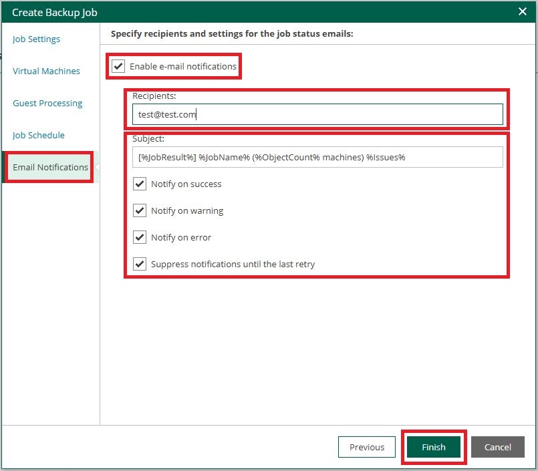Click the Notify on error label text

click(x=181, y=237)
